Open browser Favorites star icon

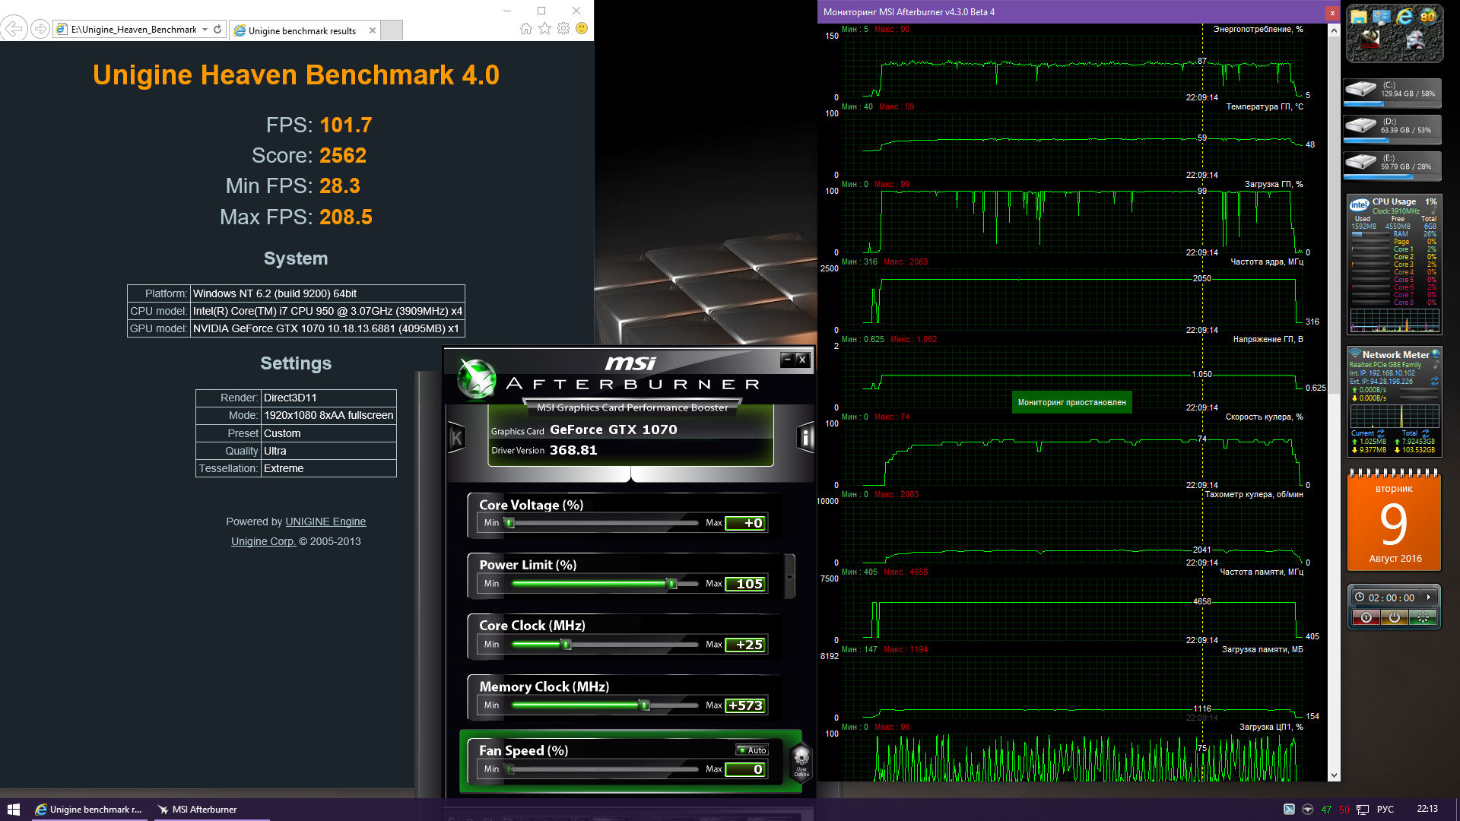click(x=544, y=29)
